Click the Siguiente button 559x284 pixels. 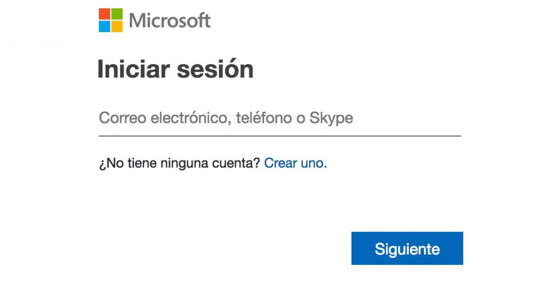pos(408,249)
